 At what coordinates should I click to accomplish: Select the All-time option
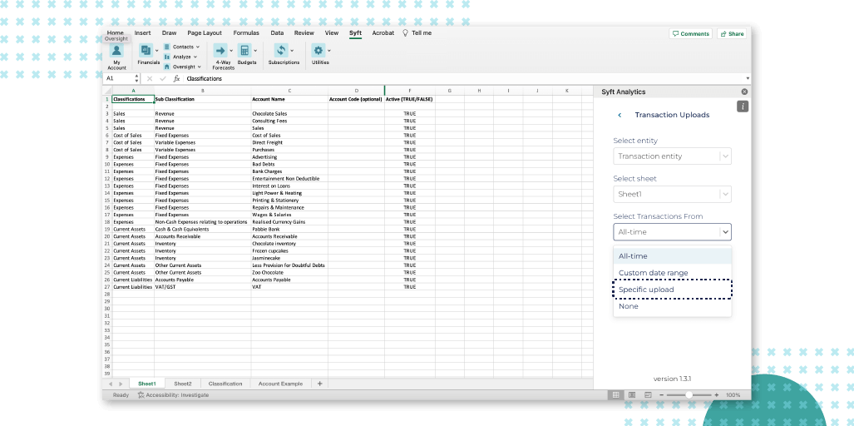pyautogui.click(x=672, y=256)
